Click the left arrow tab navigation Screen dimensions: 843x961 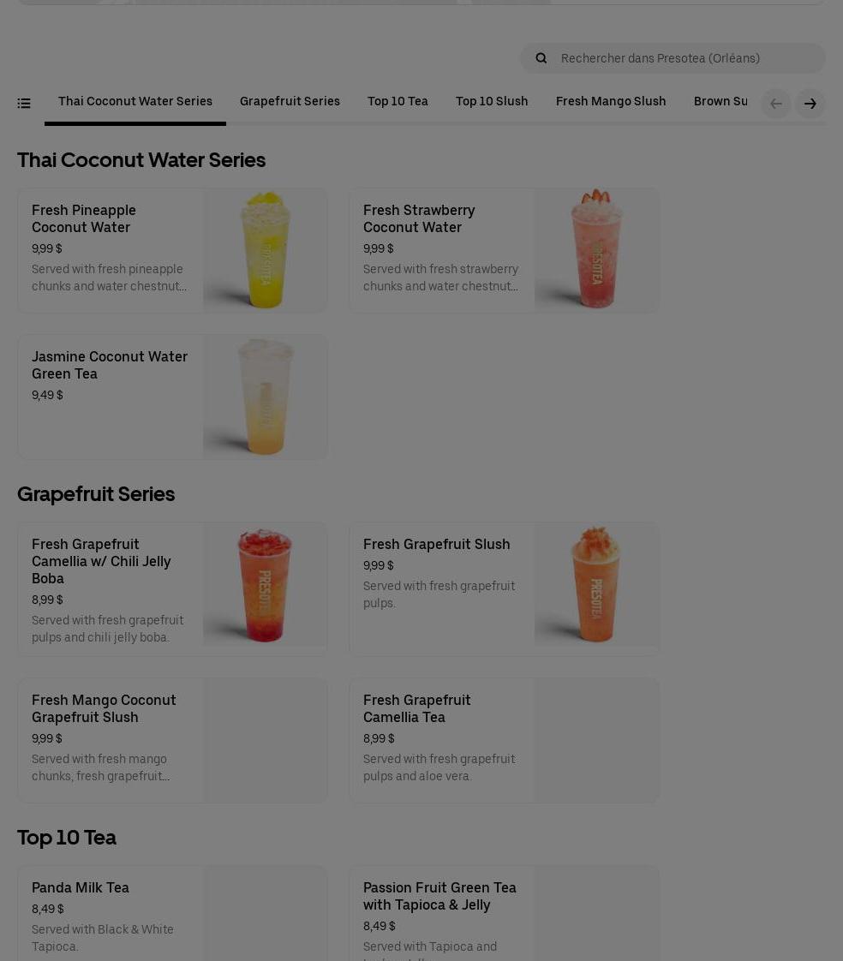775,104
